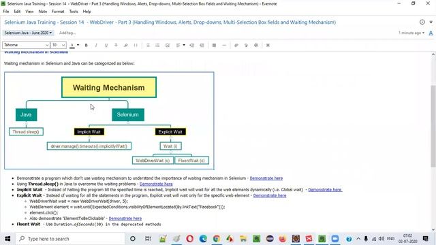The width and height of the screenshot is (436, 245).
Task: Open the '1 minute ago' dropdown
Action: [411, 33]
